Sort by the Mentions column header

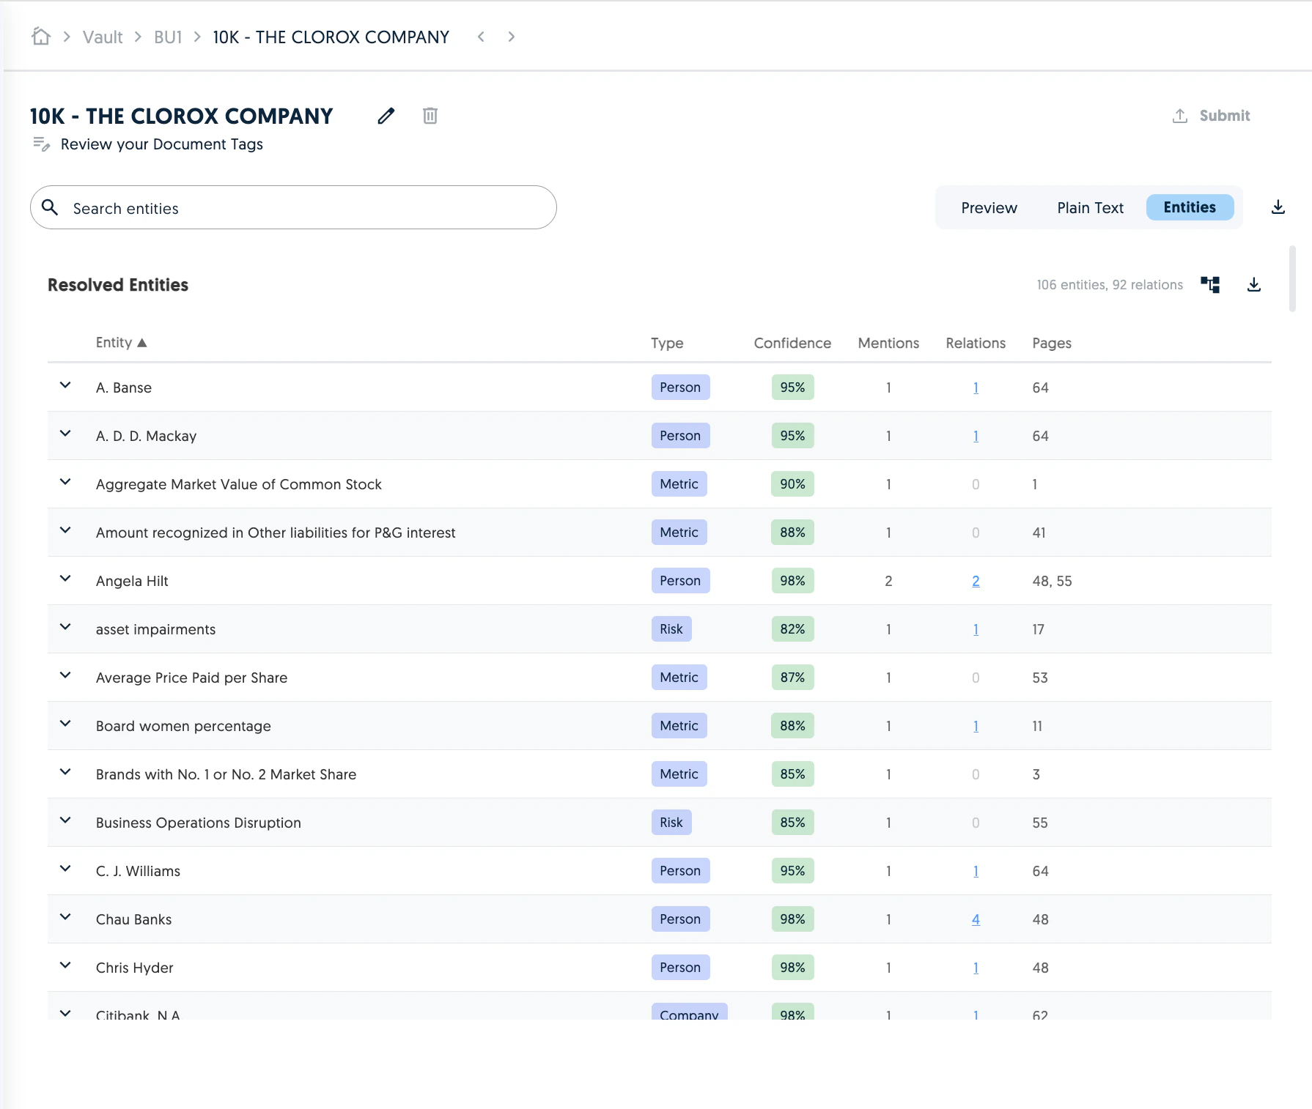pos(888,343)
